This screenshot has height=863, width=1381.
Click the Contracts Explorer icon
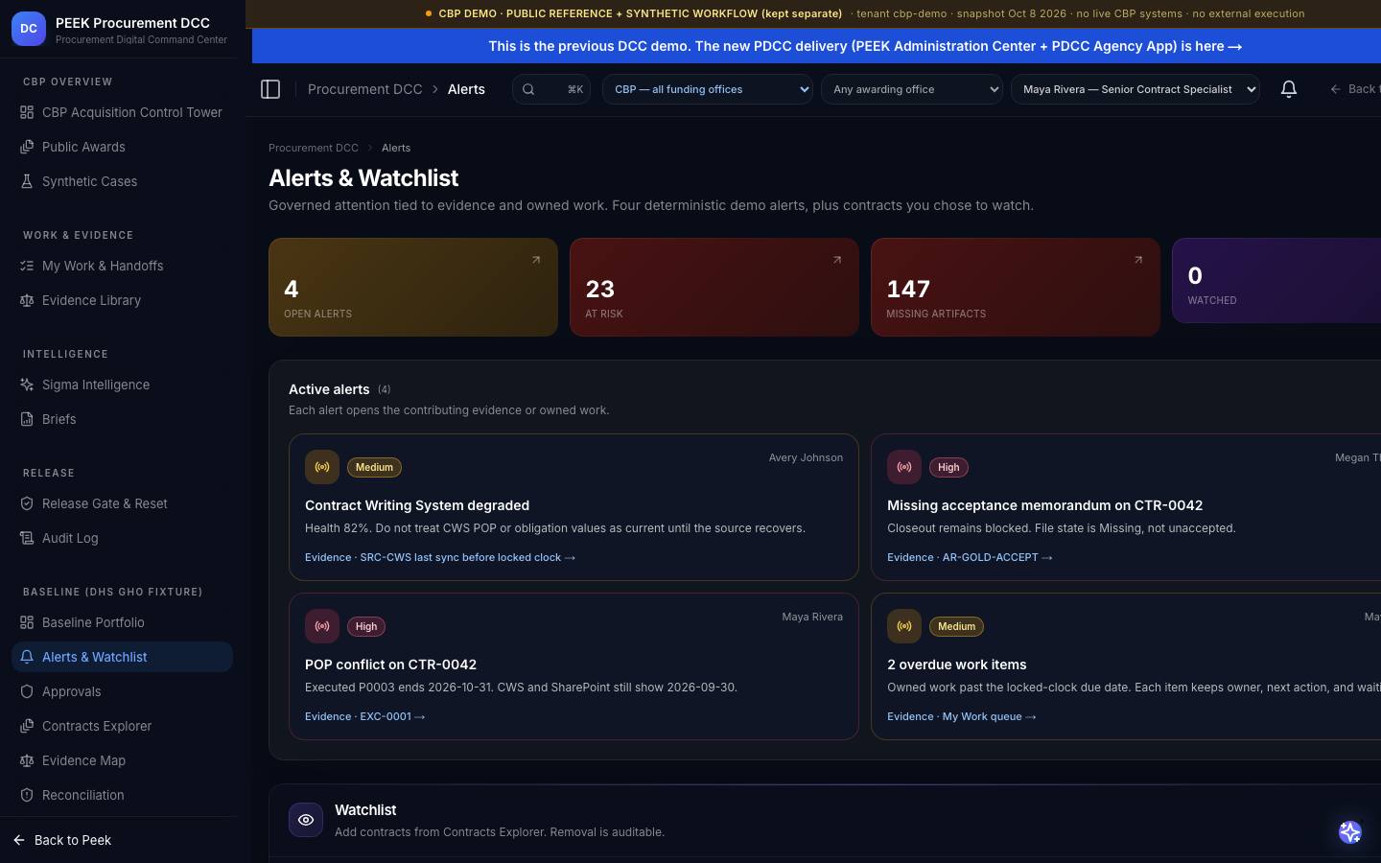coord(27,726)
